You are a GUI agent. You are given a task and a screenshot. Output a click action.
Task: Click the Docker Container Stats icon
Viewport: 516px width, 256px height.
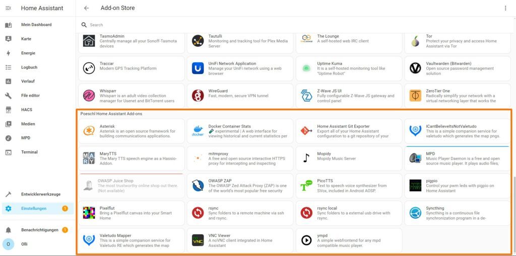(198, 131)
